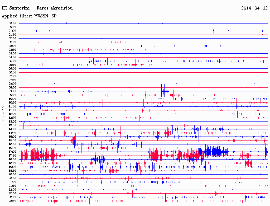Select the 02:00 time label
The image size is (270, 206).
(12, 39)
